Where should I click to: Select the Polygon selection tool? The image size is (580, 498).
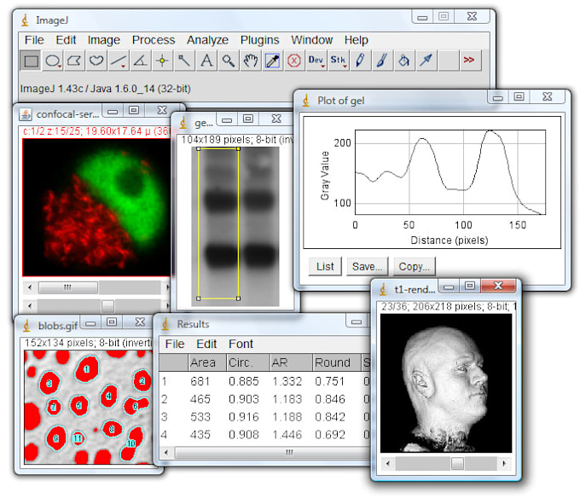coord(74,61)
